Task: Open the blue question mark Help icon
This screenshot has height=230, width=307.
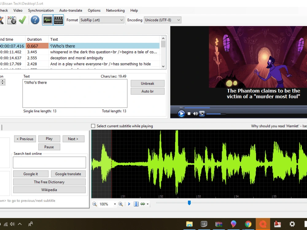Action: coord(35,20)
